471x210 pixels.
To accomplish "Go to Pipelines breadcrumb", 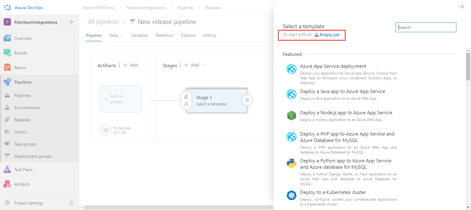I will click(x=186, y=8).
